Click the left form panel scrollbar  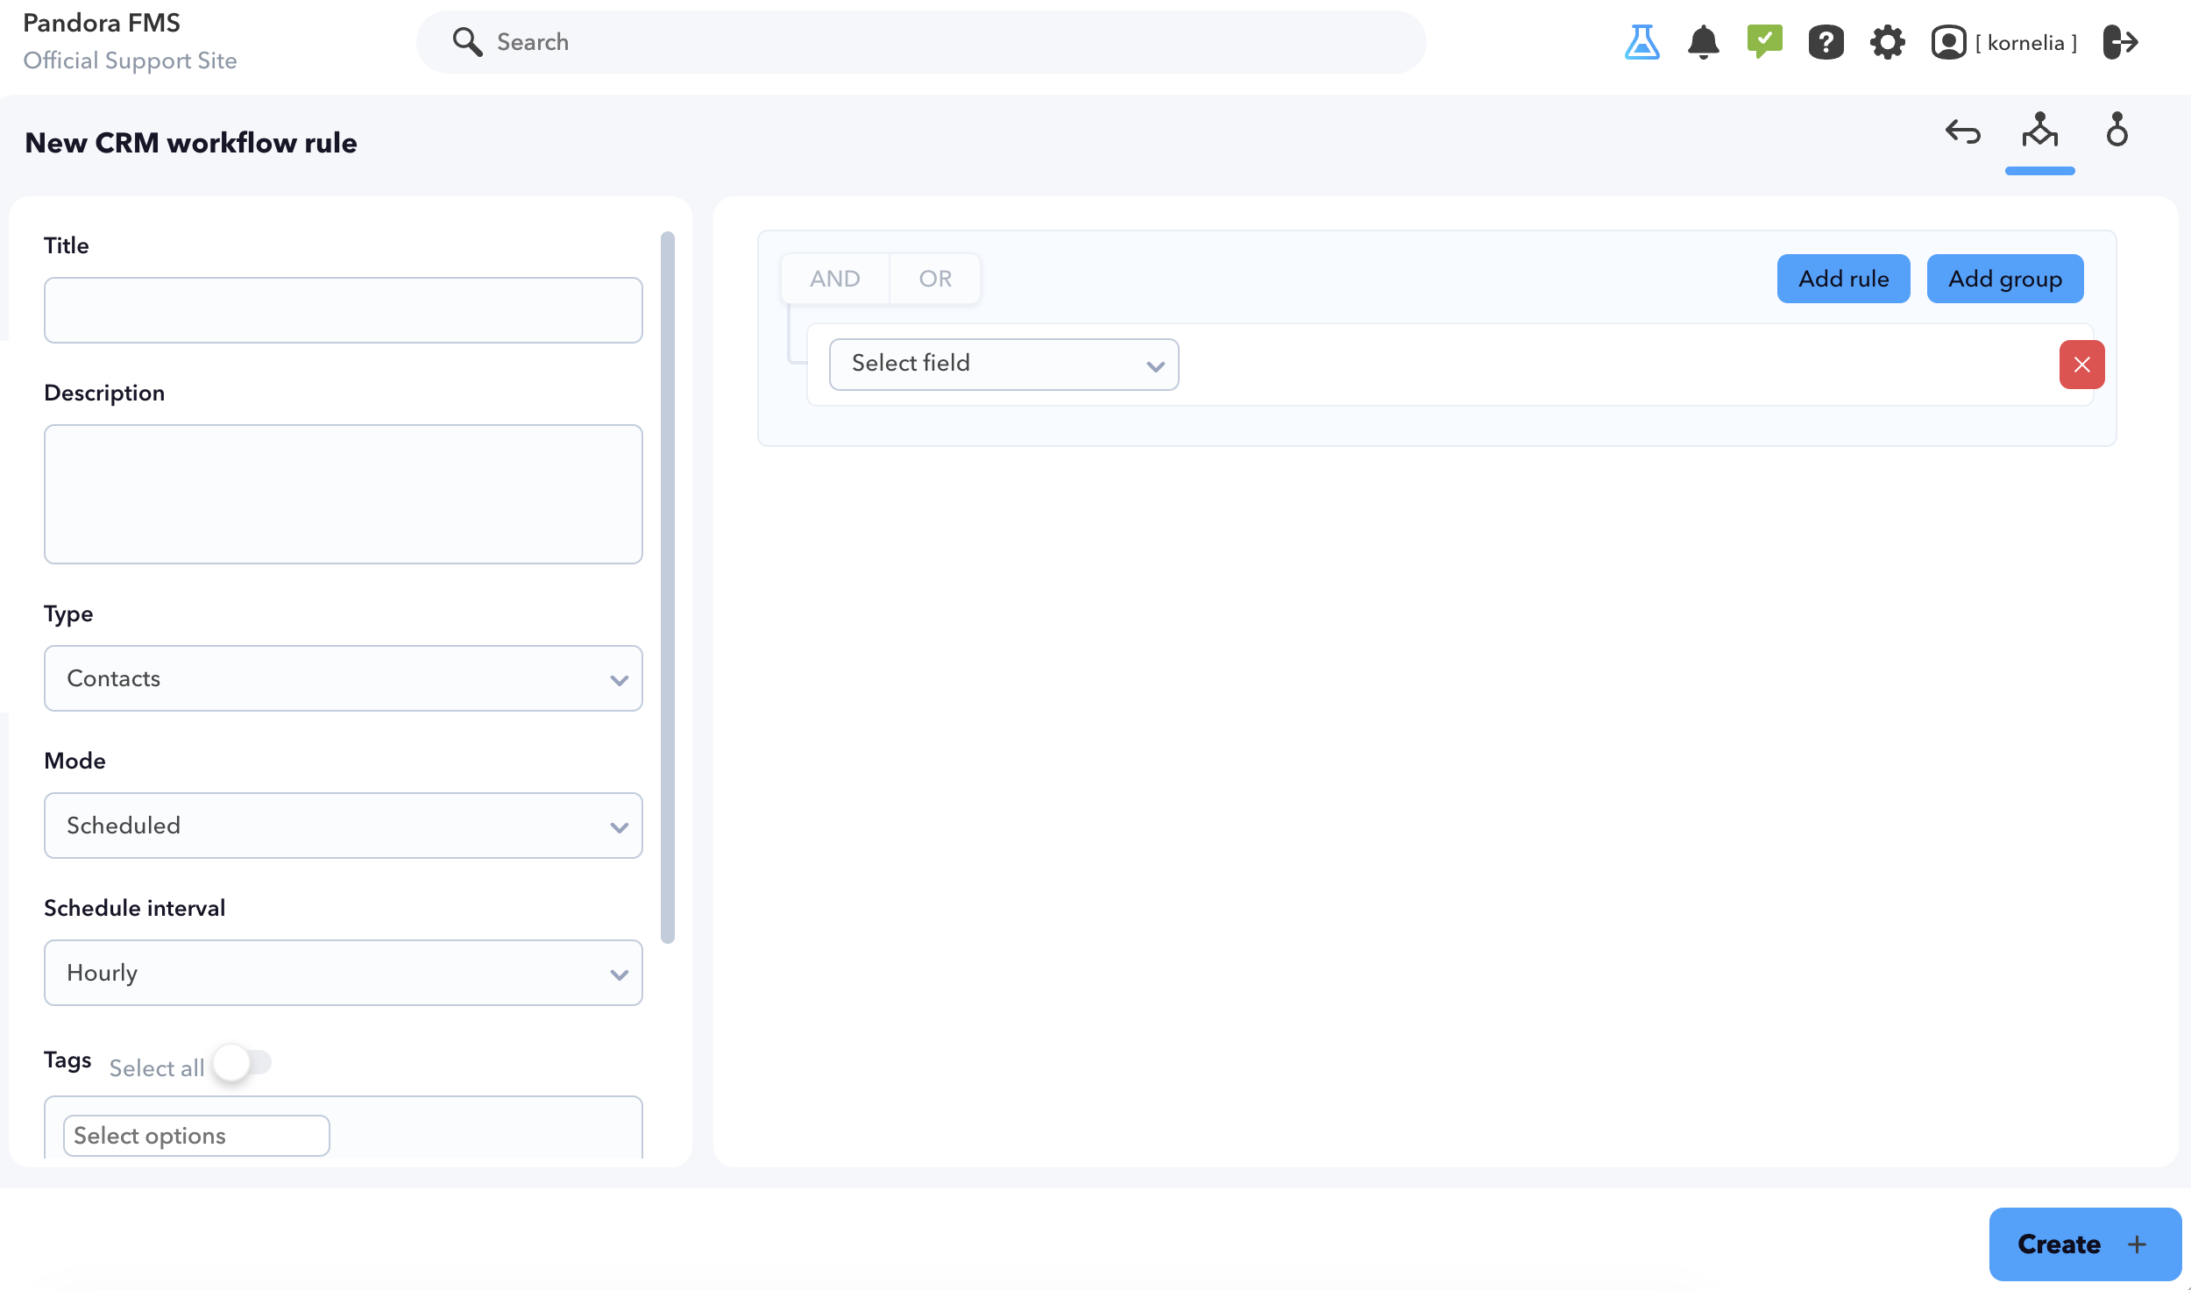coord(668,587)
